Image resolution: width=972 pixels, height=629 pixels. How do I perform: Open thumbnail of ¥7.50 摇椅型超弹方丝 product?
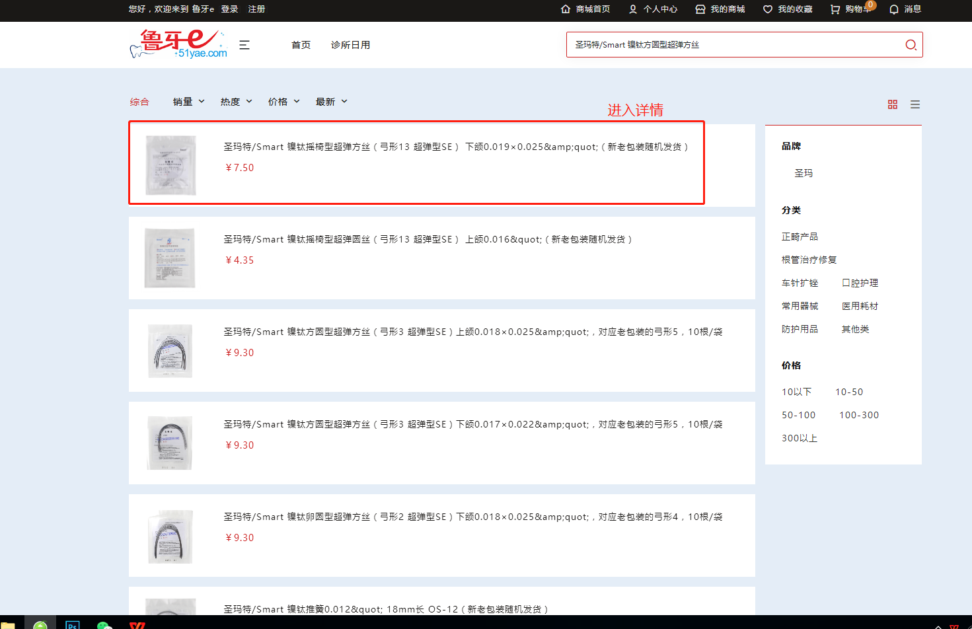[170, 165]
